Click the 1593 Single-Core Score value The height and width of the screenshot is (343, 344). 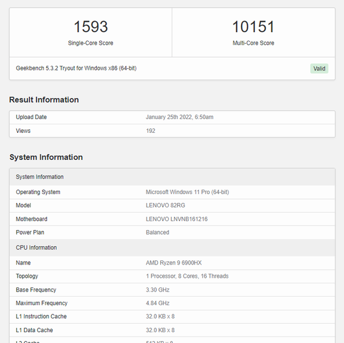[x=90, y=27]
